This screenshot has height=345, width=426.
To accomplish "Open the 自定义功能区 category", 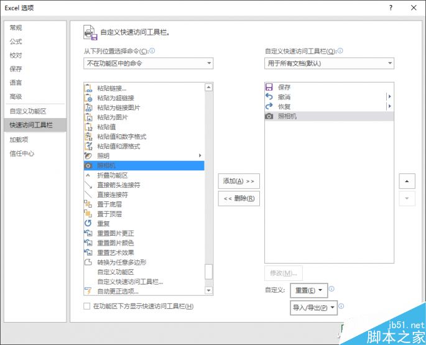I will (x=35, y=111).
